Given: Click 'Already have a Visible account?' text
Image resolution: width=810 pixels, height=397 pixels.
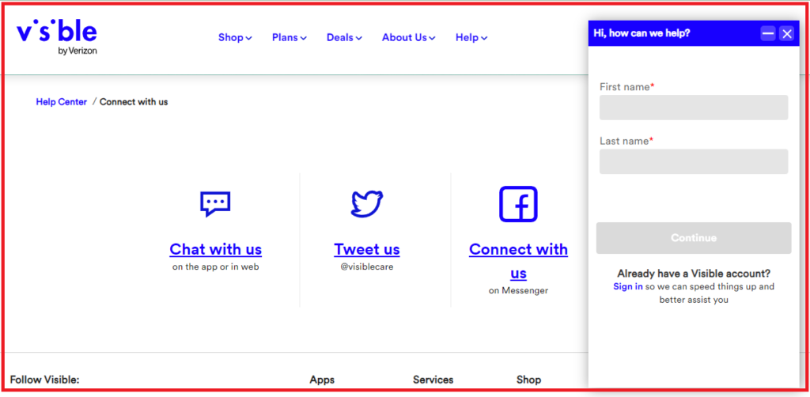Looking at the screenshot, I should (x=694, y=274).
